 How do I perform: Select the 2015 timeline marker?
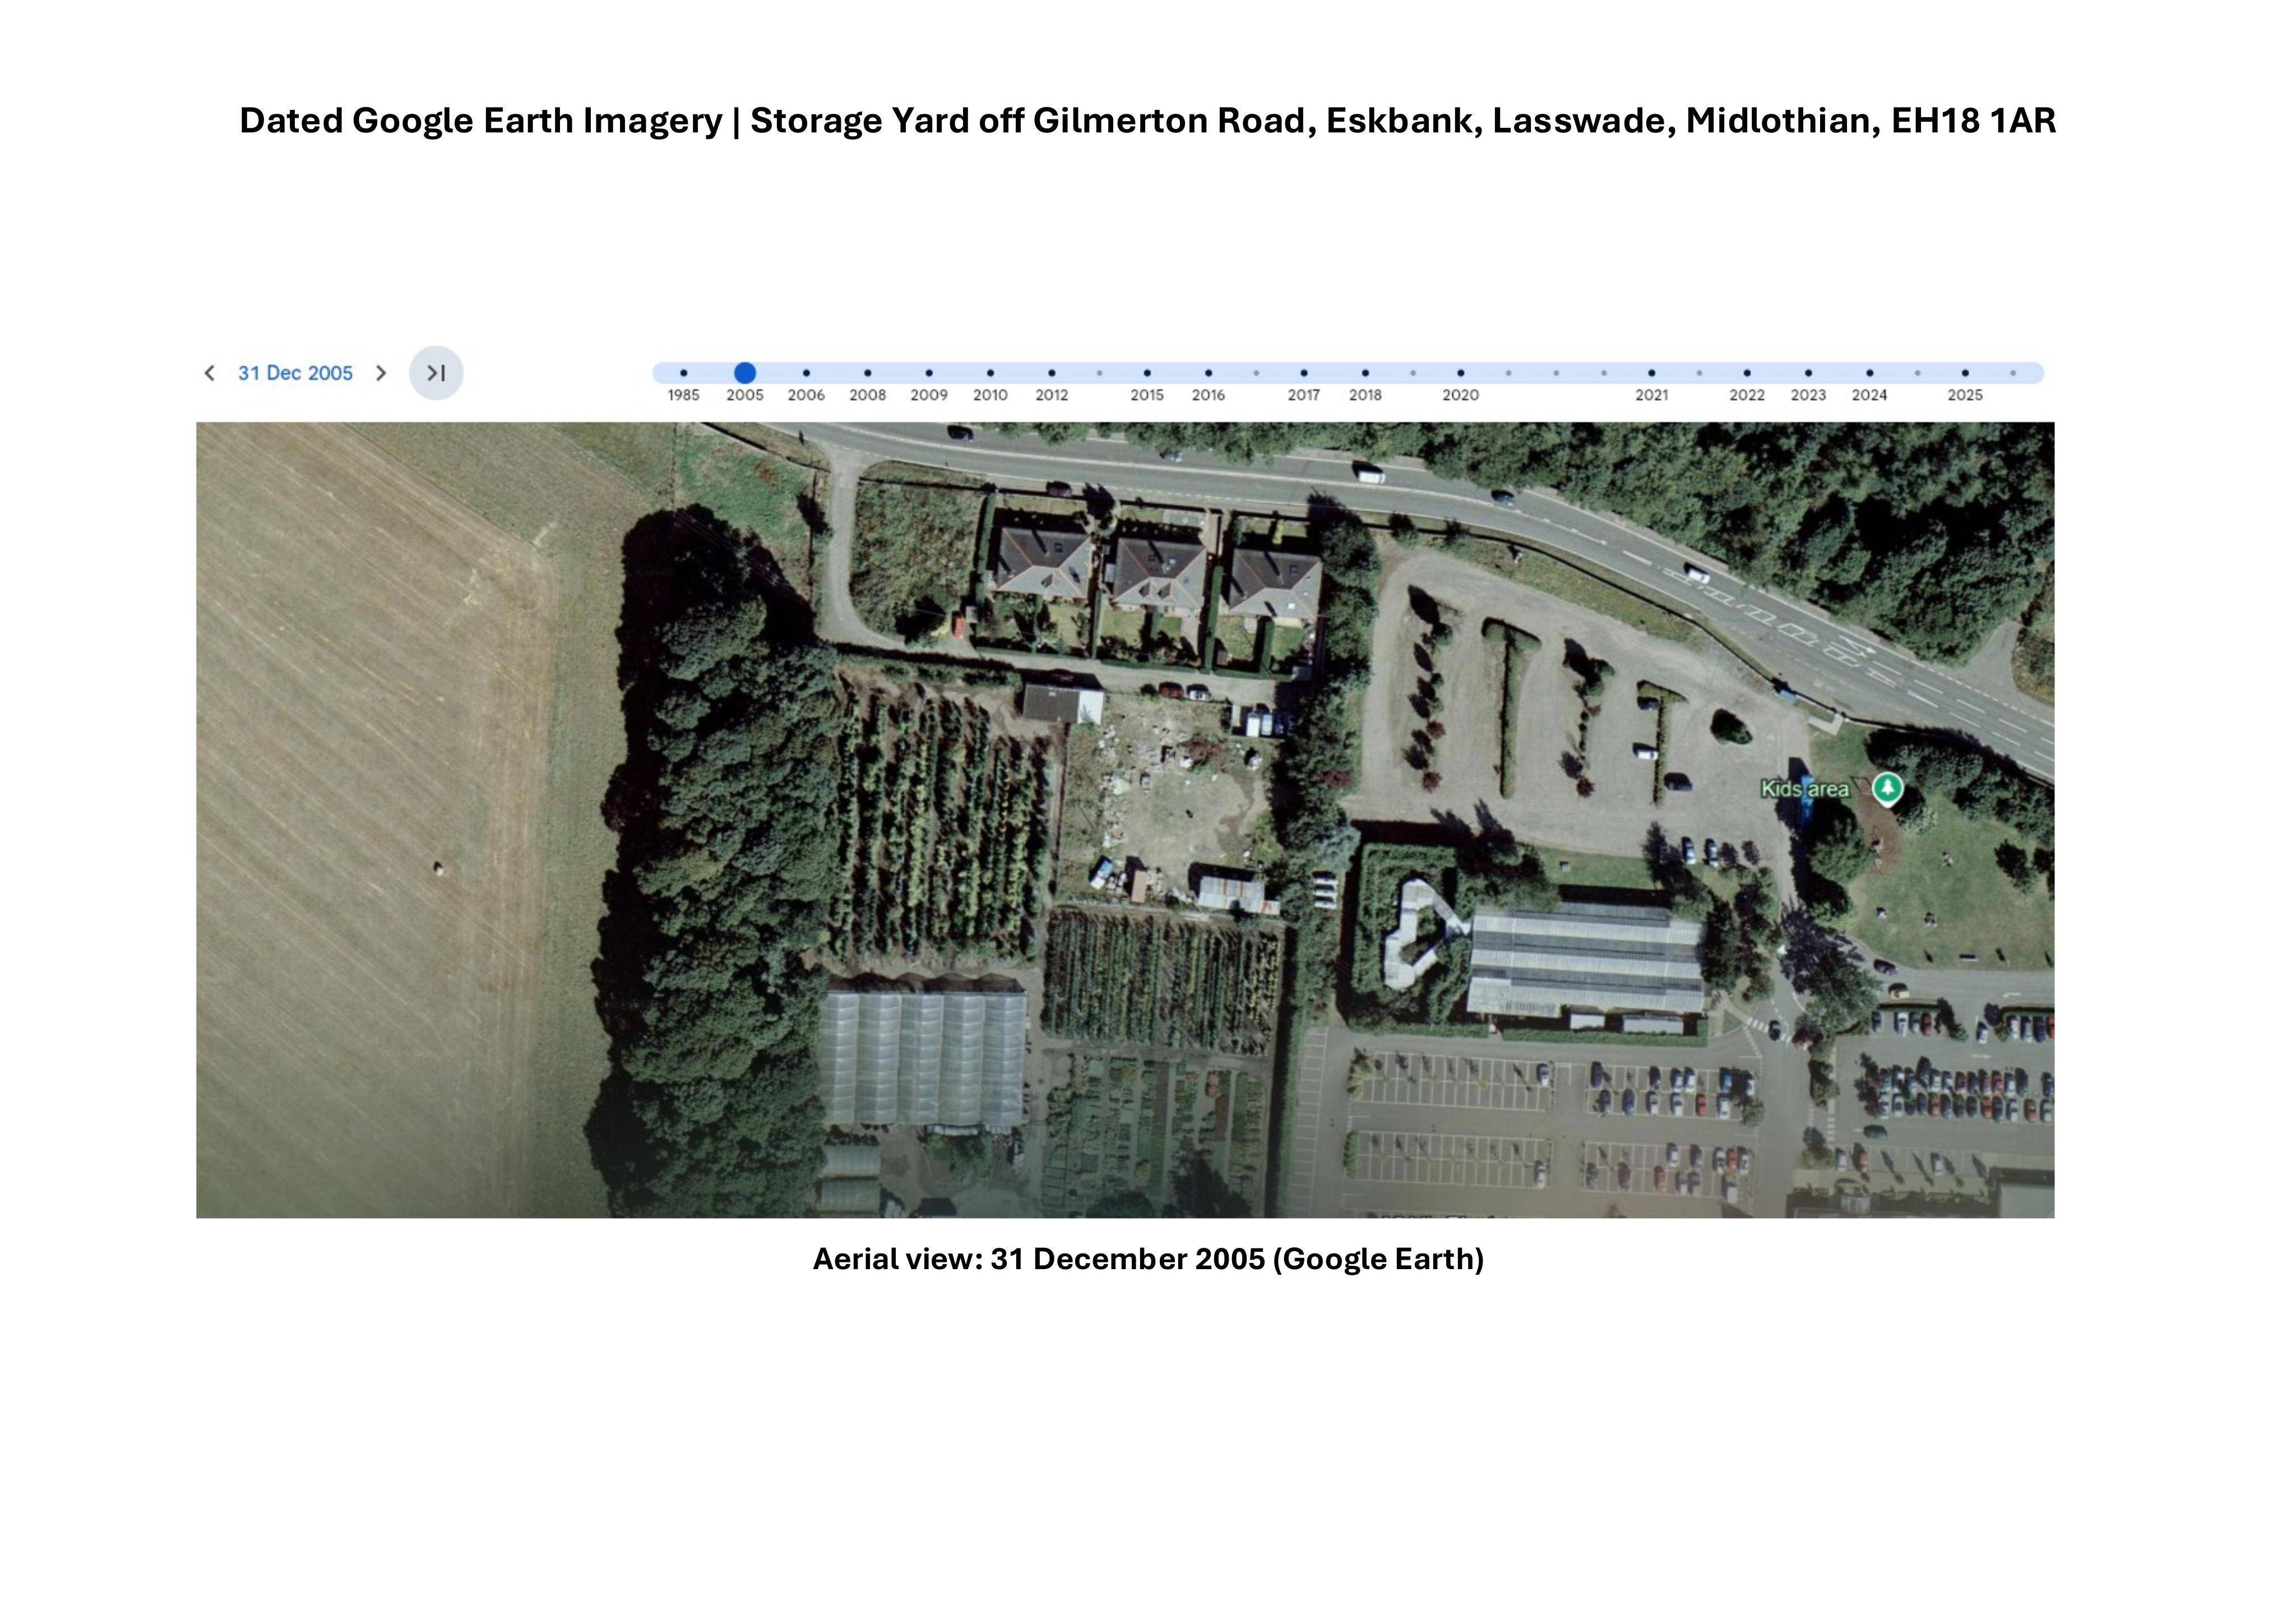[x=1147, y=373]
